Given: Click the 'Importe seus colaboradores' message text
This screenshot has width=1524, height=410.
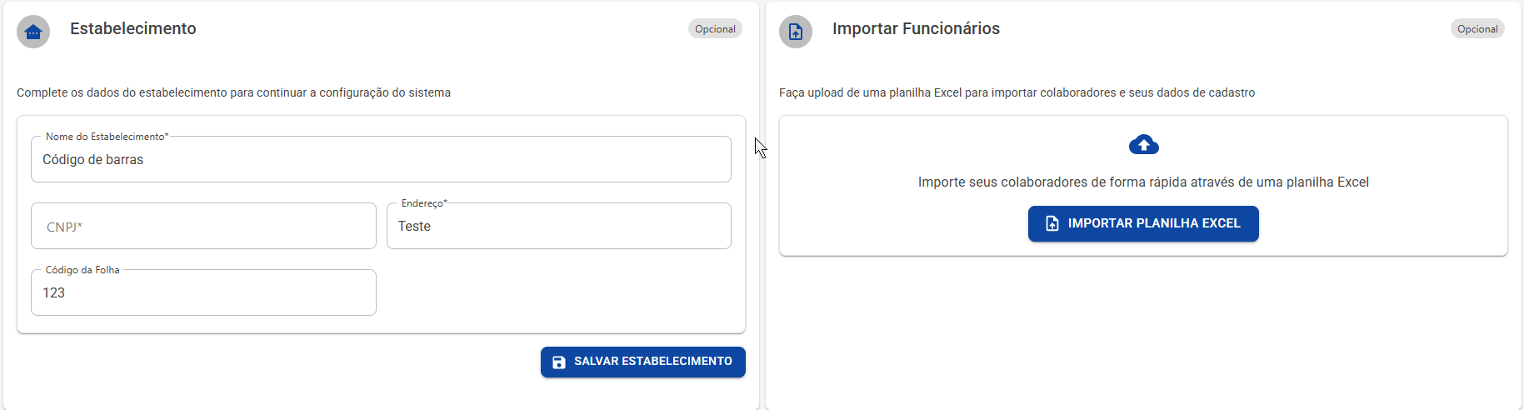Looking at the screenshot, I should tap(1143, 182).
